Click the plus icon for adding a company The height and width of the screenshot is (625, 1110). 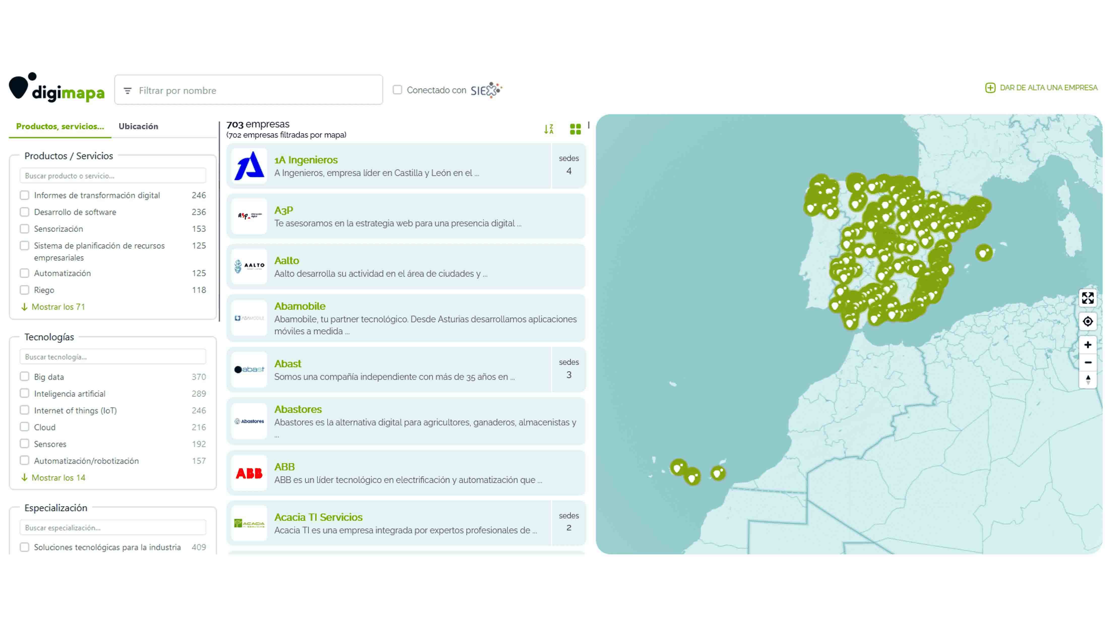[990, 87]
